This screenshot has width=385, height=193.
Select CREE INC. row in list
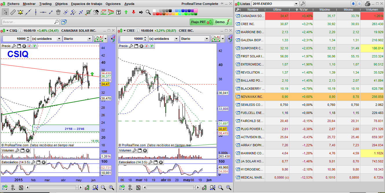click(x=310, y=24)
